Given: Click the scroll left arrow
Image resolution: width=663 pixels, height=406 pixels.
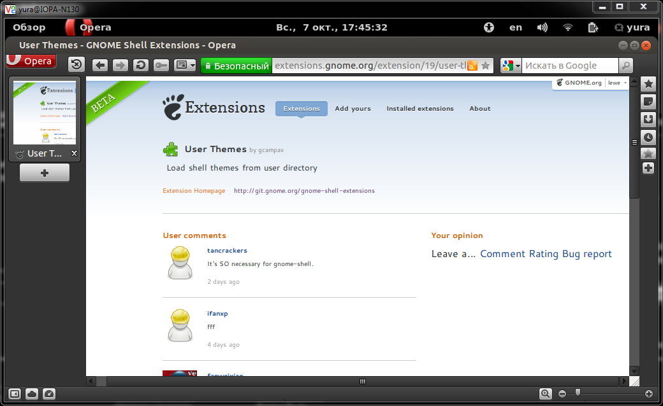Looking at the screenshot, I should (x=91, y=381).
